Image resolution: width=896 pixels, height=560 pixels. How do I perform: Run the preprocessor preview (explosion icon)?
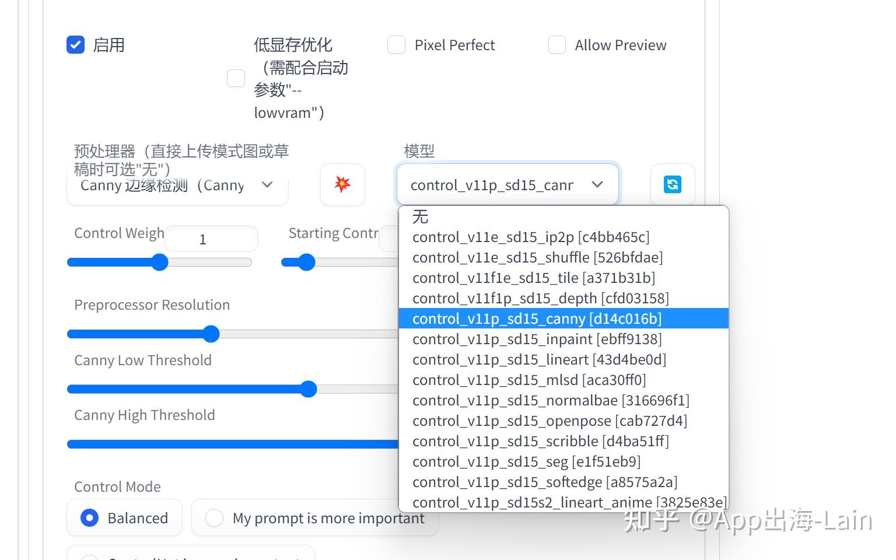[x=342, y=185]
